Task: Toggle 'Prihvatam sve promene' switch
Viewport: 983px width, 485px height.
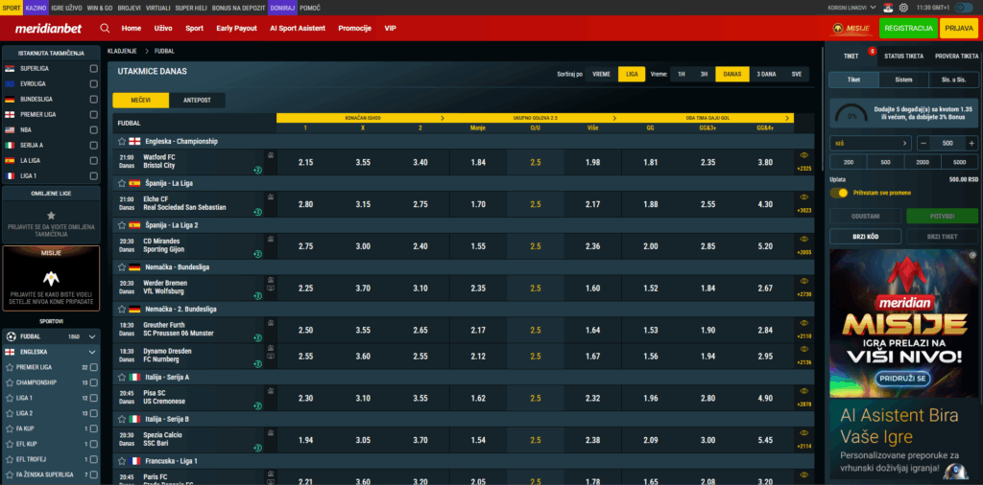Action: point(840,193)
